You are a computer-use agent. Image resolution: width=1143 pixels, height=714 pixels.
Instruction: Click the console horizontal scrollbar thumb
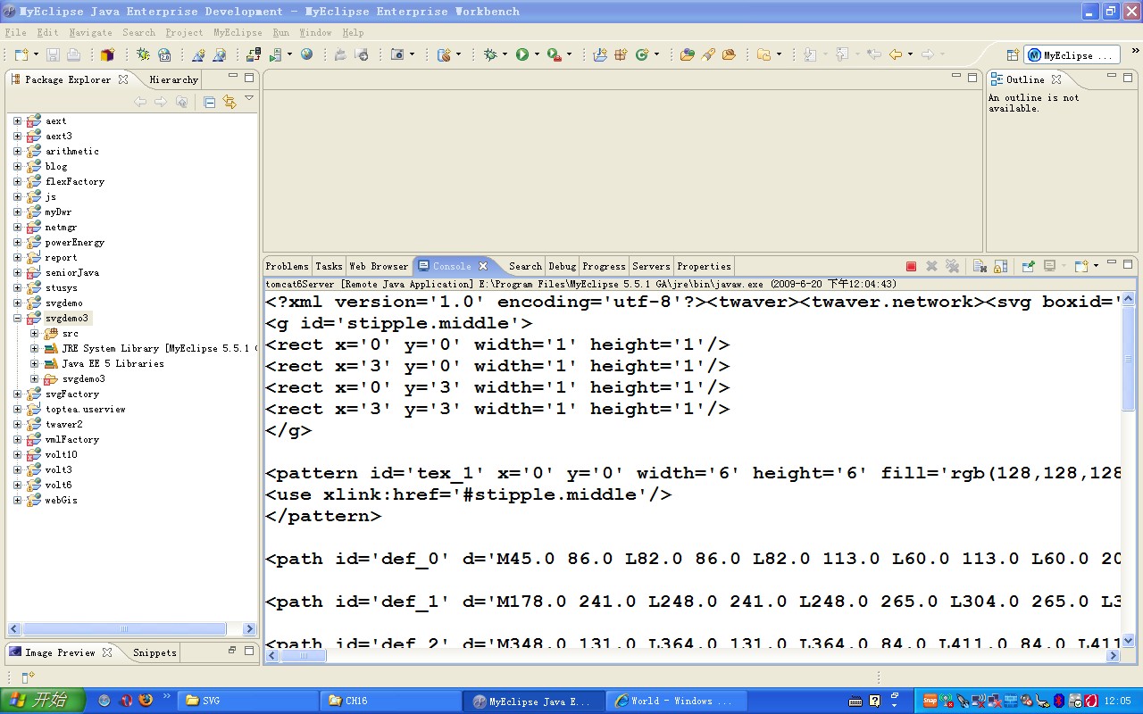pos(305,656)
